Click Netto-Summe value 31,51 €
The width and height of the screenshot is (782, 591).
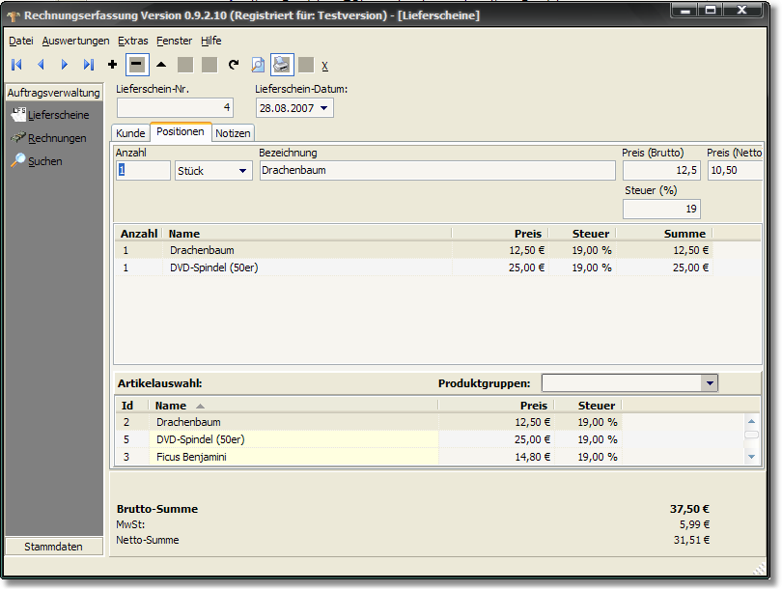pos(691,540)
